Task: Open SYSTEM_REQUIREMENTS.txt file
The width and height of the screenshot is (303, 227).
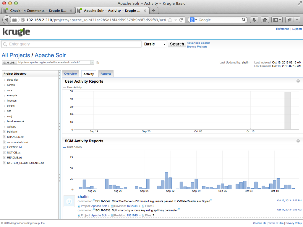Action: [x=25, y=163]
